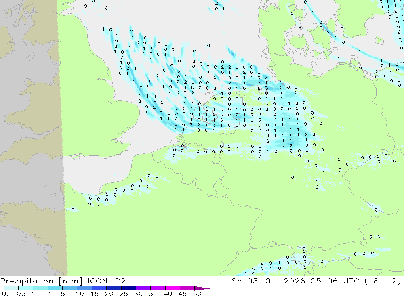Click the '0.1' legend scale label
Image resolution: width=404 pixels, height=296 pixels.
click(x=7, y=294)
